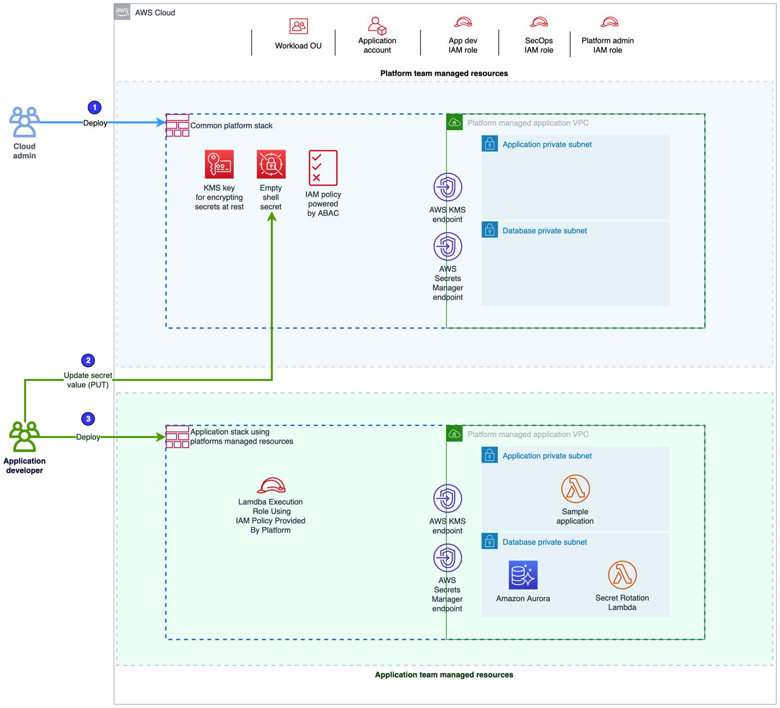780x708 pixels.
Task: Select the App dev IAM role icon
Action: [x=462, y=23]
